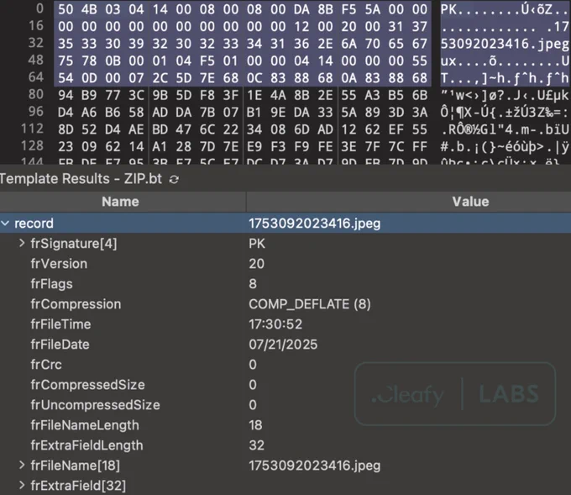Click ASCII text 53092023416.jpeg
Viewport: 571px width, 495px height.
pos(505,44)
